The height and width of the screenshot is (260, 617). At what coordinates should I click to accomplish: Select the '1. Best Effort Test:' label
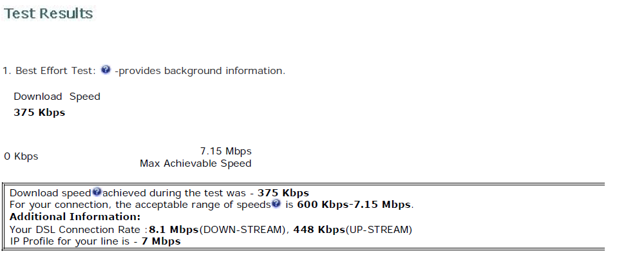49,71
